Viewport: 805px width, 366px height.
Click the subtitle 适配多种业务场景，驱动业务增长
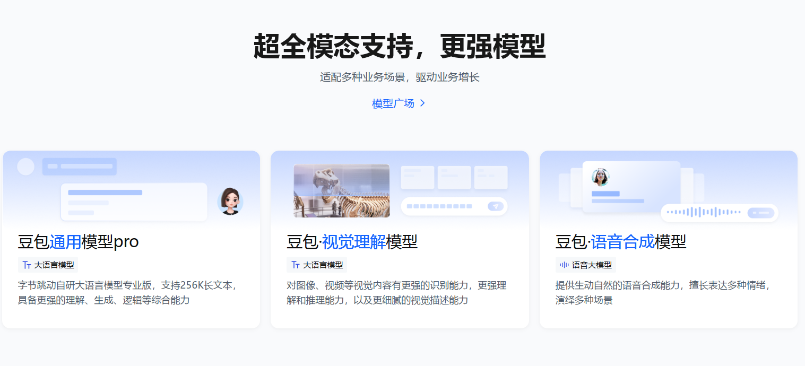click(x=400, y=77)
